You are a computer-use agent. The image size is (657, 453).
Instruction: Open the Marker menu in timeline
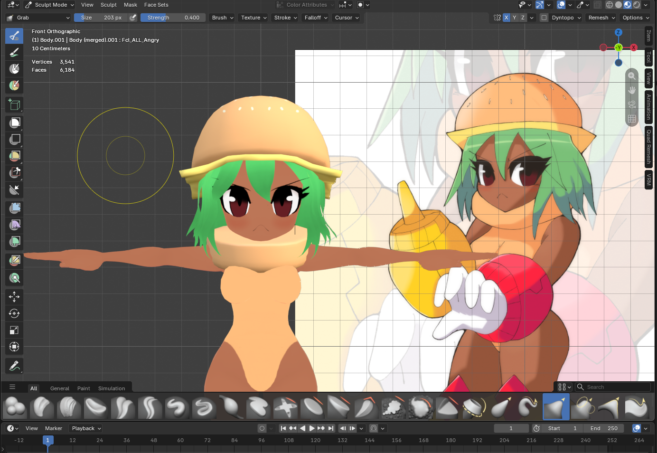tap(54, 428)
